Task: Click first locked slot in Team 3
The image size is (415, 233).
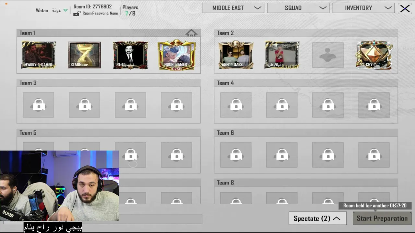Action: pyautogui.click(x=39, y=105)
